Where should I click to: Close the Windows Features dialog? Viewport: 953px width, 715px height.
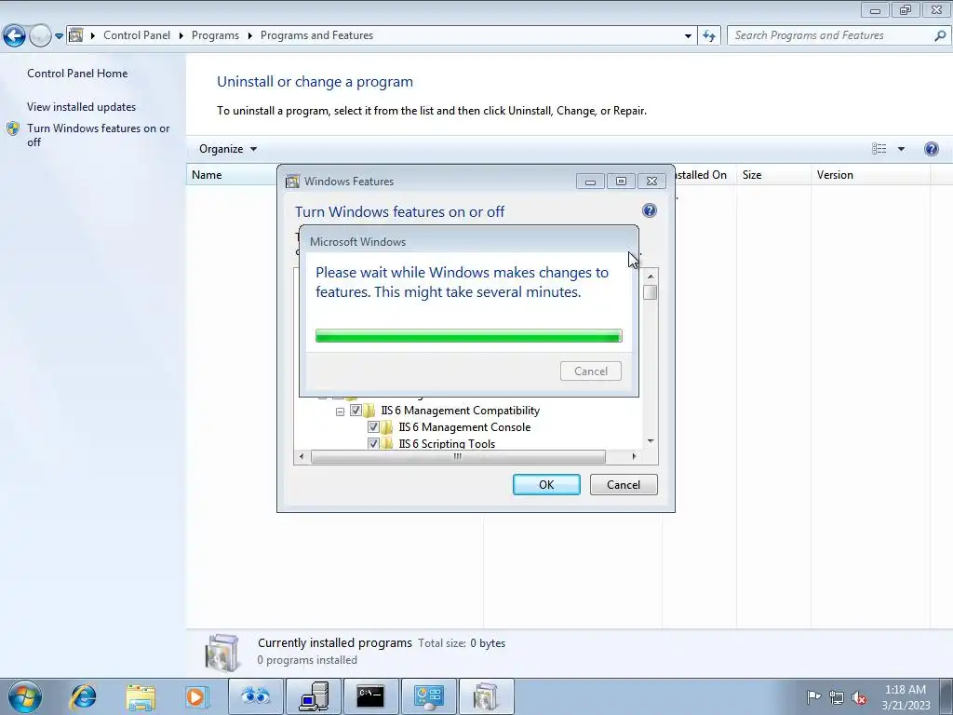coord(651,182)
